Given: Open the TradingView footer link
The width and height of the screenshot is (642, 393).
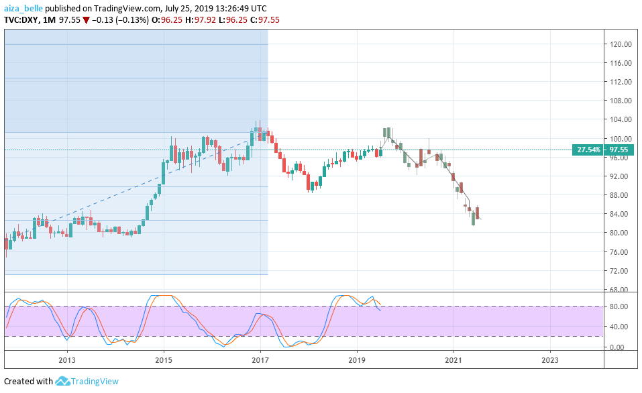Looking at the screenshot, I should point(95,381).
